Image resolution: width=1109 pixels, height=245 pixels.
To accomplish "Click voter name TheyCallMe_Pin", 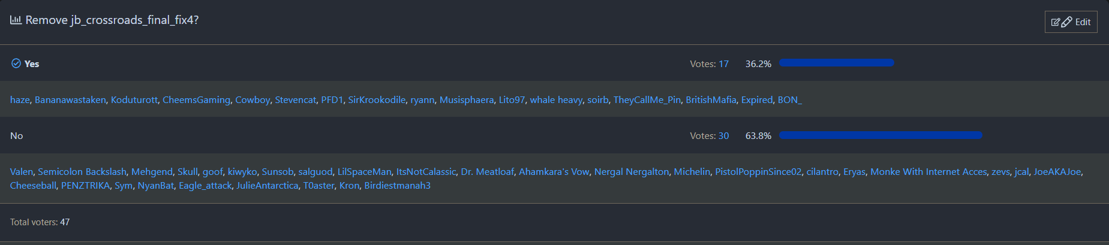I will click(647, 100).
